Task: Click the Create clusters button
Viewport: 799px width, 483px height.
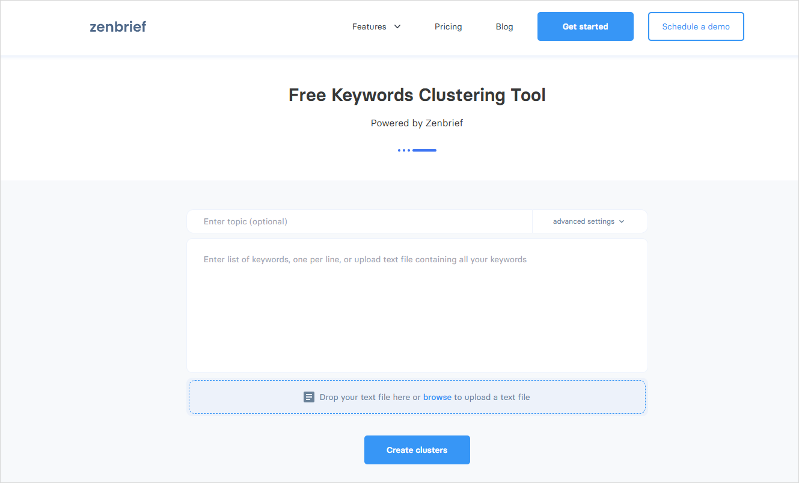Action: tap(417, 450)
